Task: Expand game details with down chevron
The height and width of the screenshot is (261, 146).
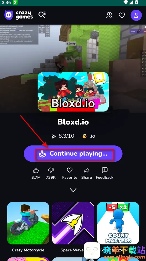Action: pos(73,190)
